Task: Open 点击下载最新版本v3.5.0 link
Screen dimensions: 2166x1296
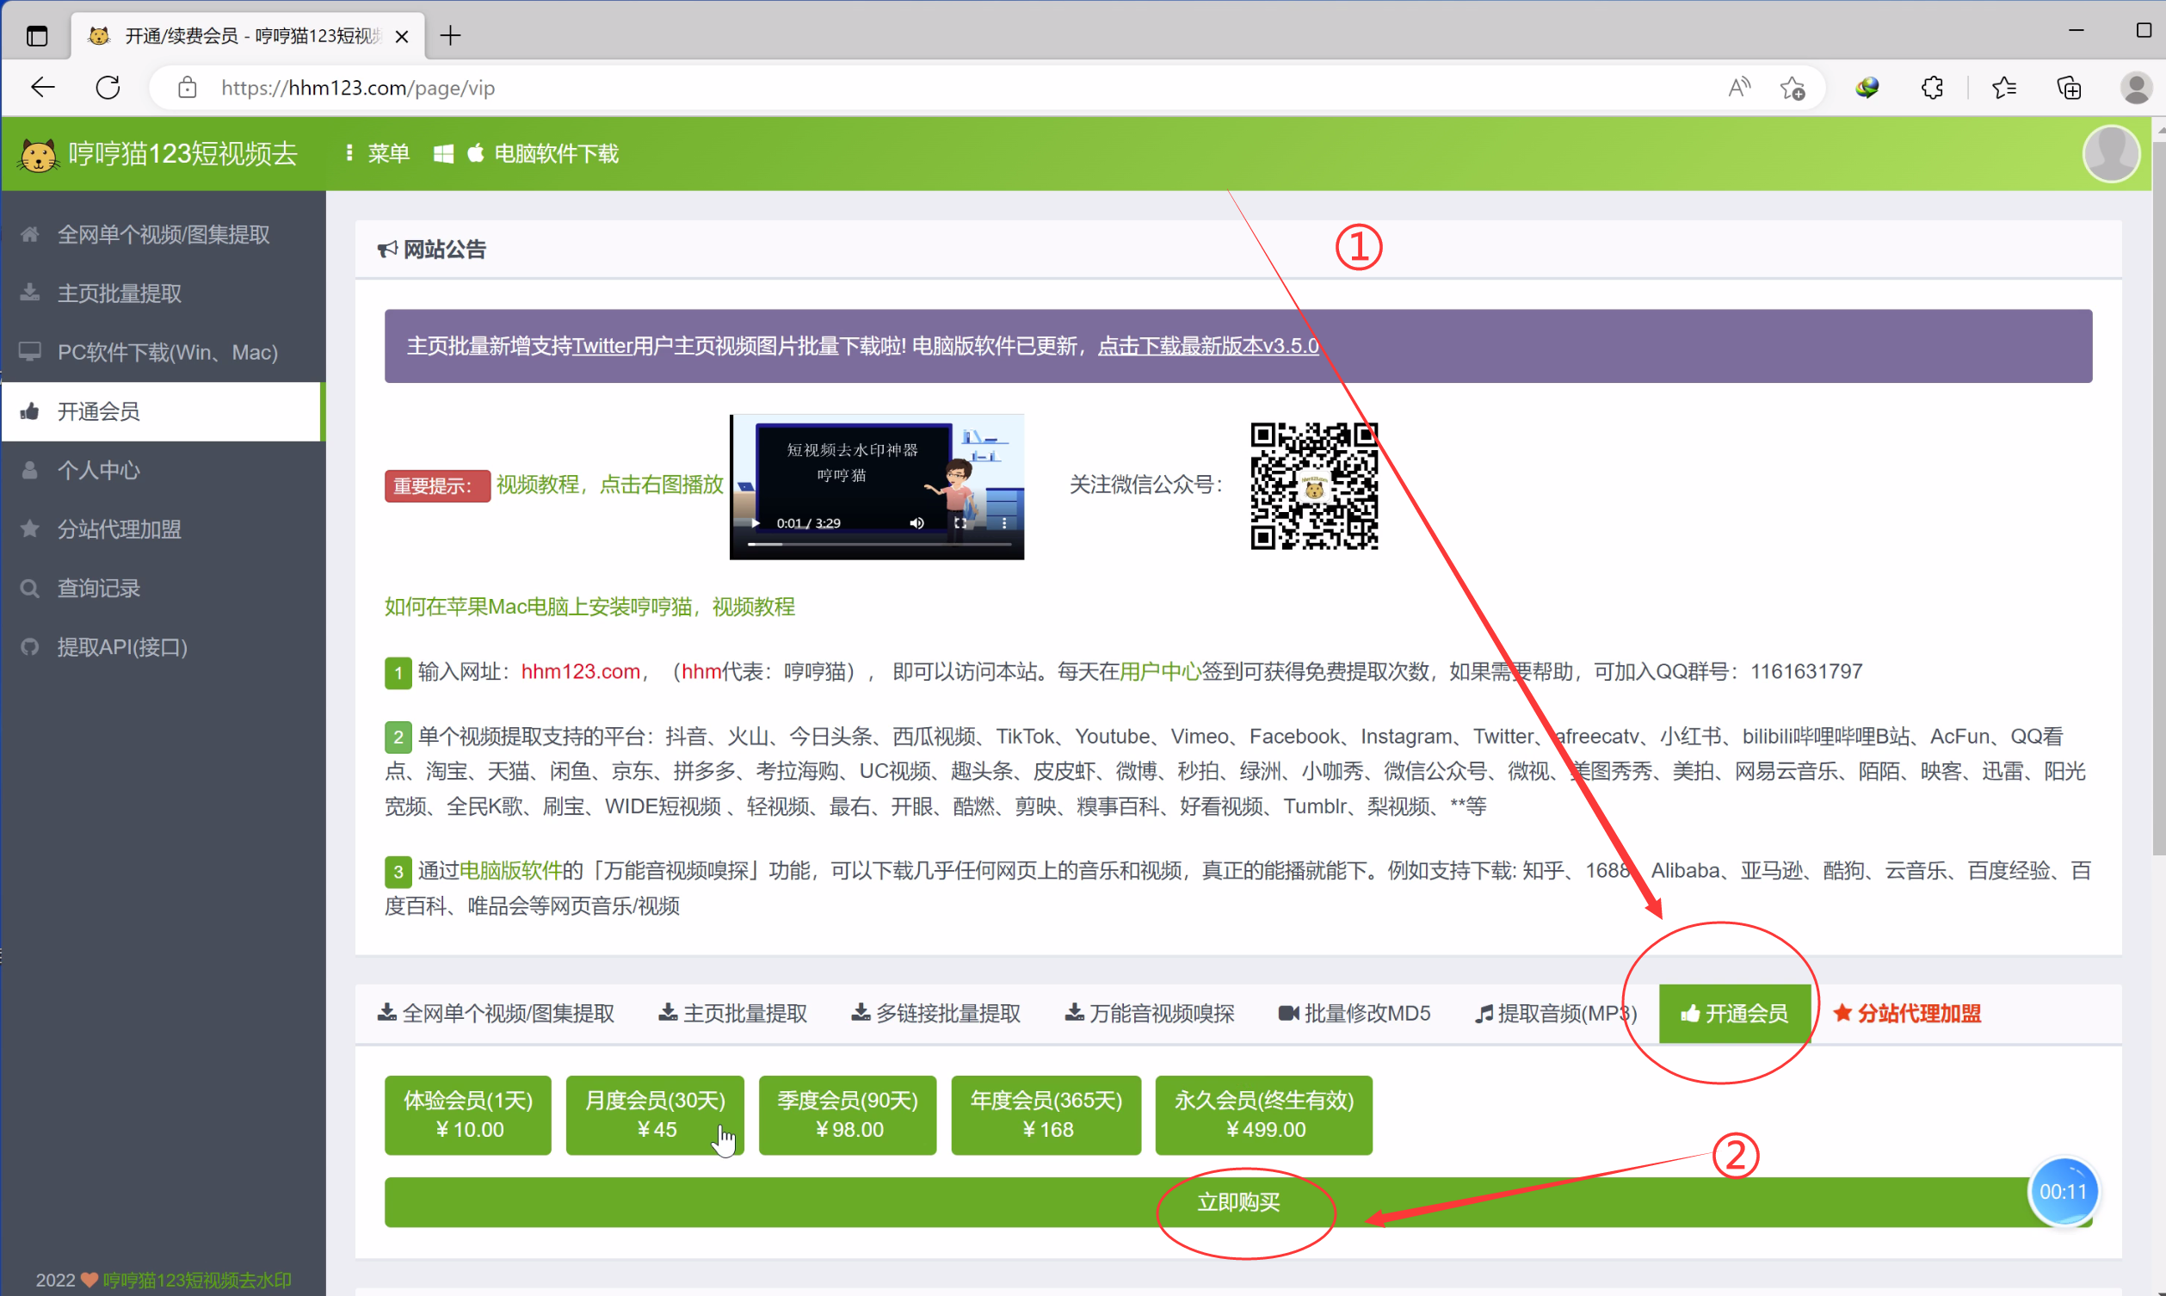Action: coord(1207,346)
